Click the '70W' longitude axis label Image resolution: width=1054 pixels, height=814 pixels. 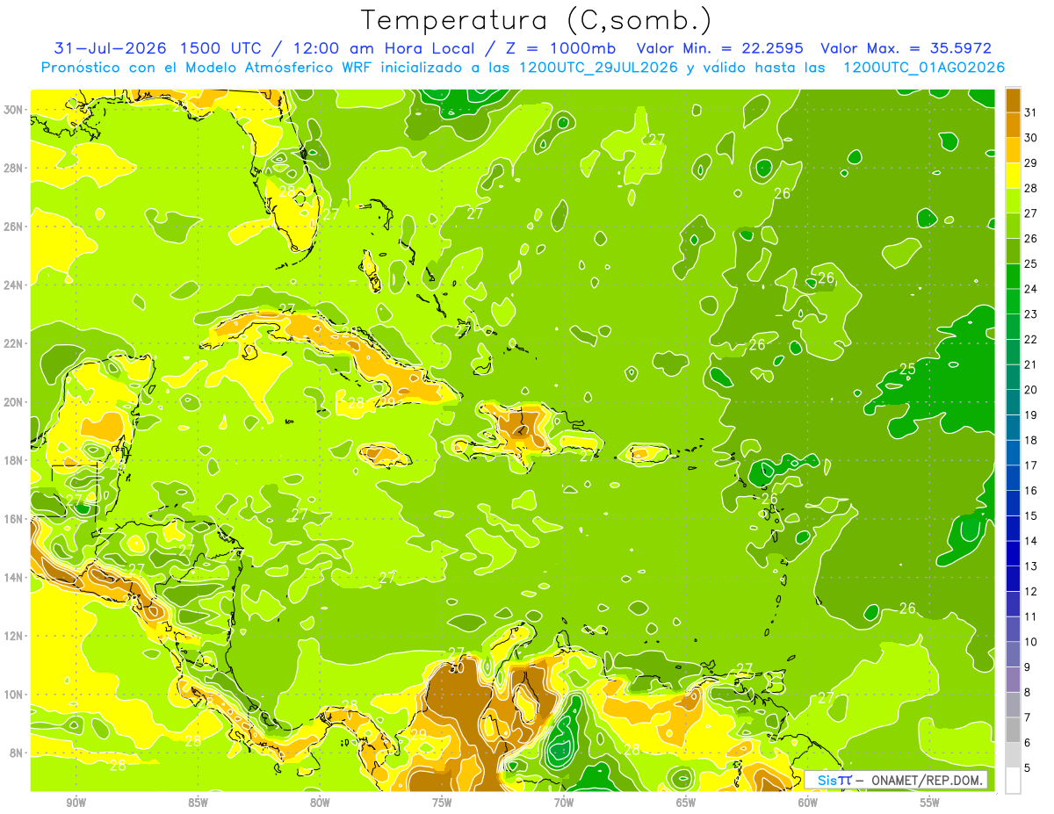564,803
